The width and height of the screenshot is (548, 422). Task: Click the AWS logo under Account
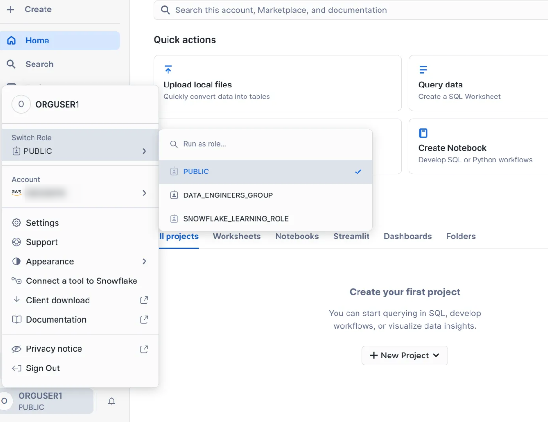(x=16, y=192)
